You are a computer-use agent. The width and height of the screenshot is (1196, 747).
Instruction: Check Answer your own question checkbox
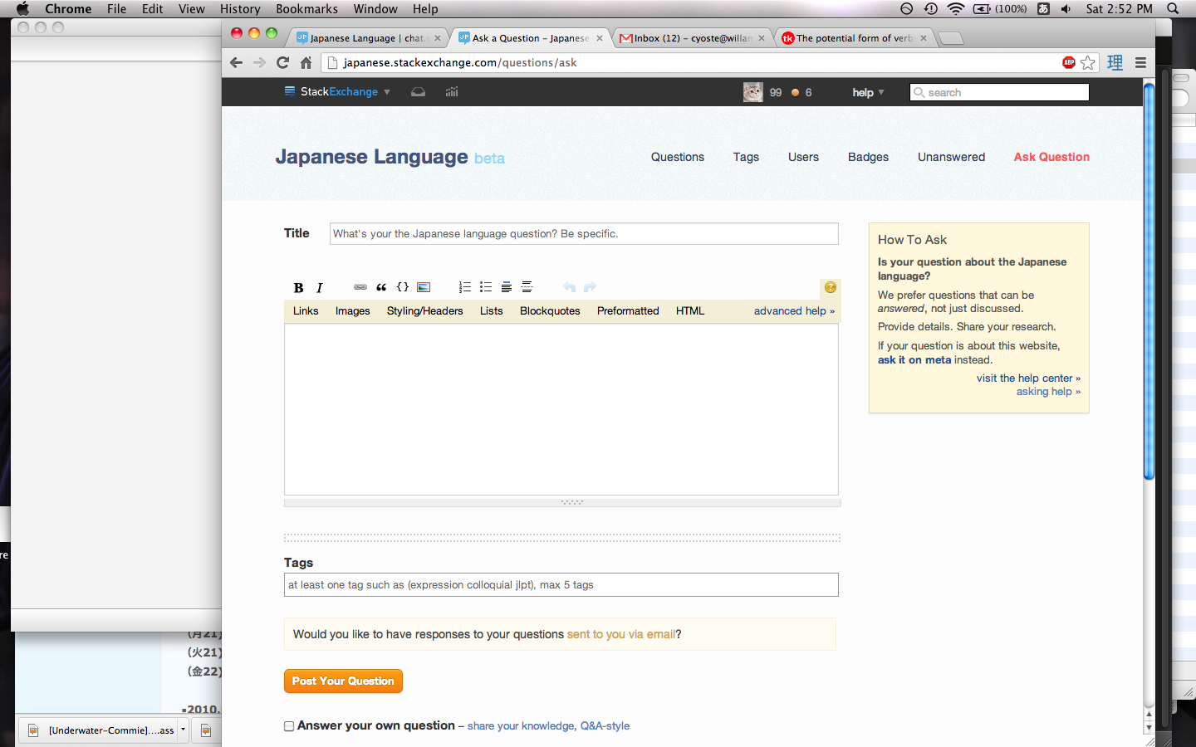click(x=289, y=726)
